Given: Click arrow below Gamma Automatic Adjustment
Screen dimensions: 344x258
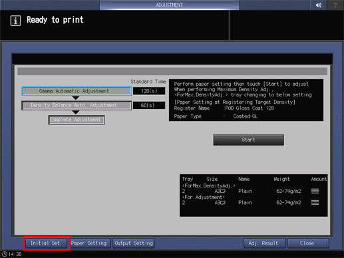Looking at the screenshot, I should pos(76,98).
